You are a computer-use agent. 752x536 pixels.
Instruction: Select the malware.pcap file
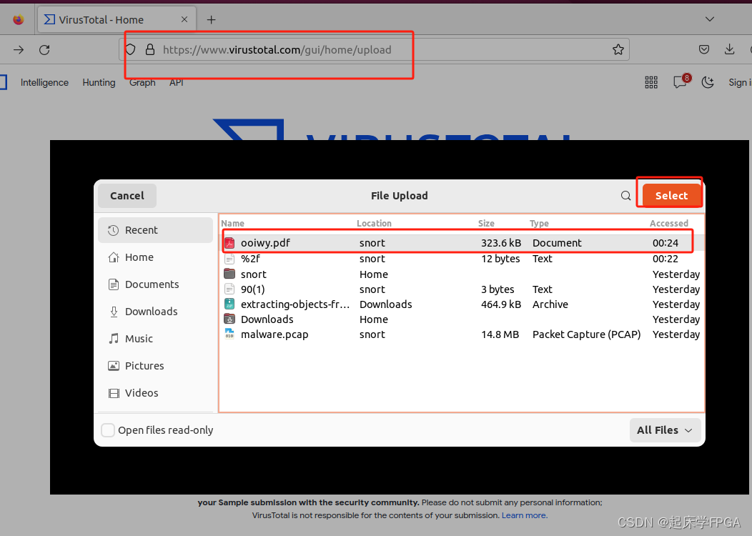461,334
